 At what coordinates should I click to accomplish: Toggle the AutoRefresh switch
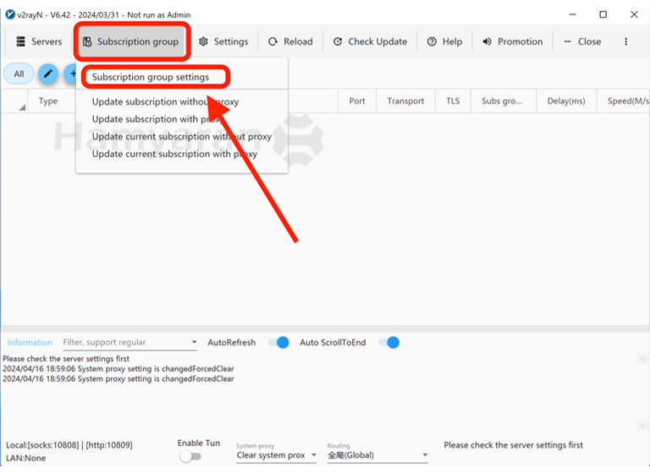(278, 342)
